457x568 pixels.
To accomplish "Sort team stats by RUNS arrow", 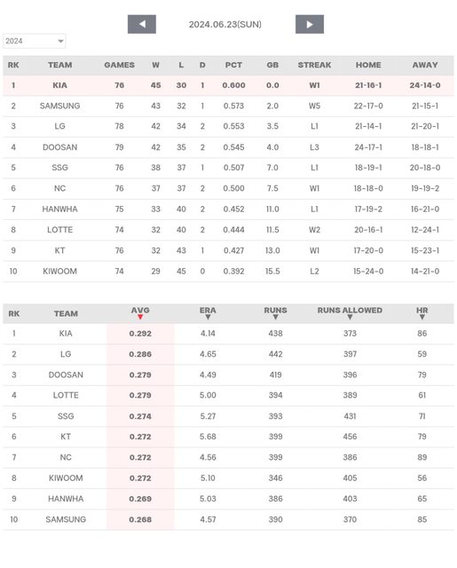I will [x=276, y=318].
